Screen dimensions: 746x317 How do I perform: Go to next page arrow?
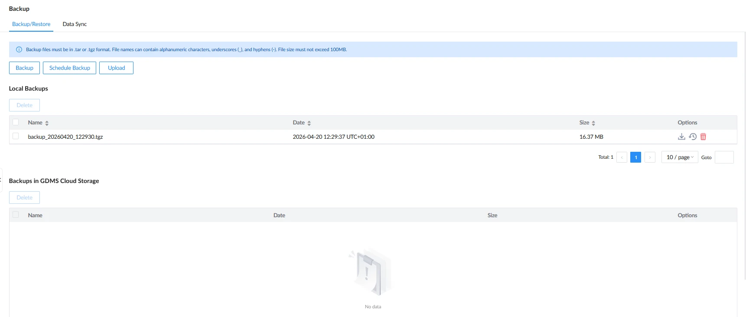pyautogui.click(x=650, y=157)
